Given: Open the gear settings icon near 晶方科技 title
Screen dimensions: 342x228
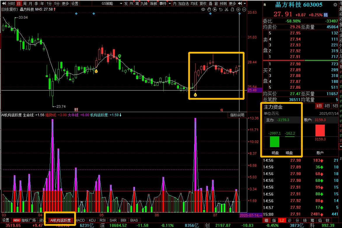Looking at the screenshot, I should (x=335, y=5).
